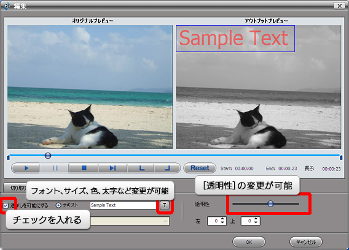Image resolution: width=349 pixels, height=250 pixels.
Task: Set trim end point marker
Action: 167,168
